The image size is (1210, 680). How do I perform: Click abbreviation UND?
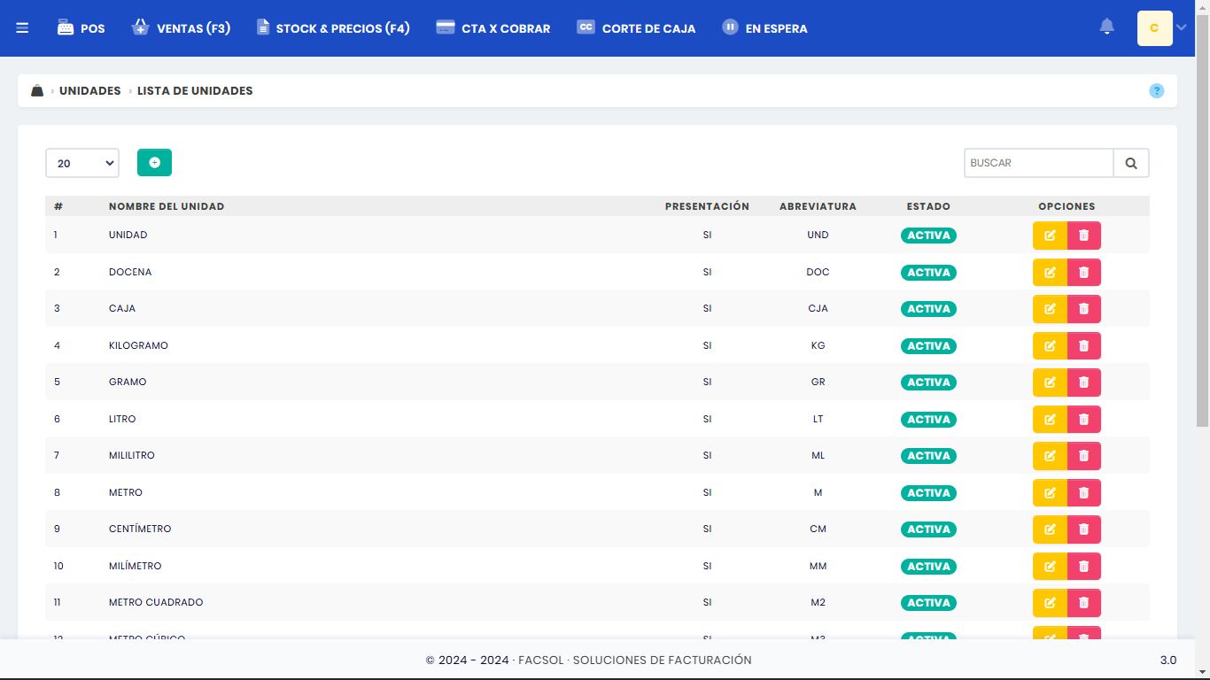pos(818,235)
